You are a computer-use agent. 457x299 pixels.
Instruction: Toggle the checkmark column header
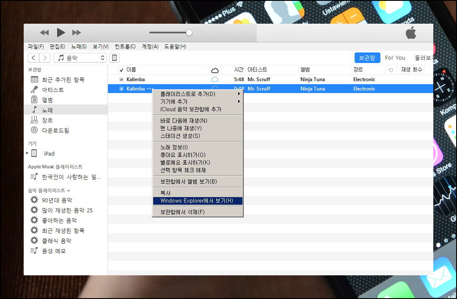click(x=121, y=70)
